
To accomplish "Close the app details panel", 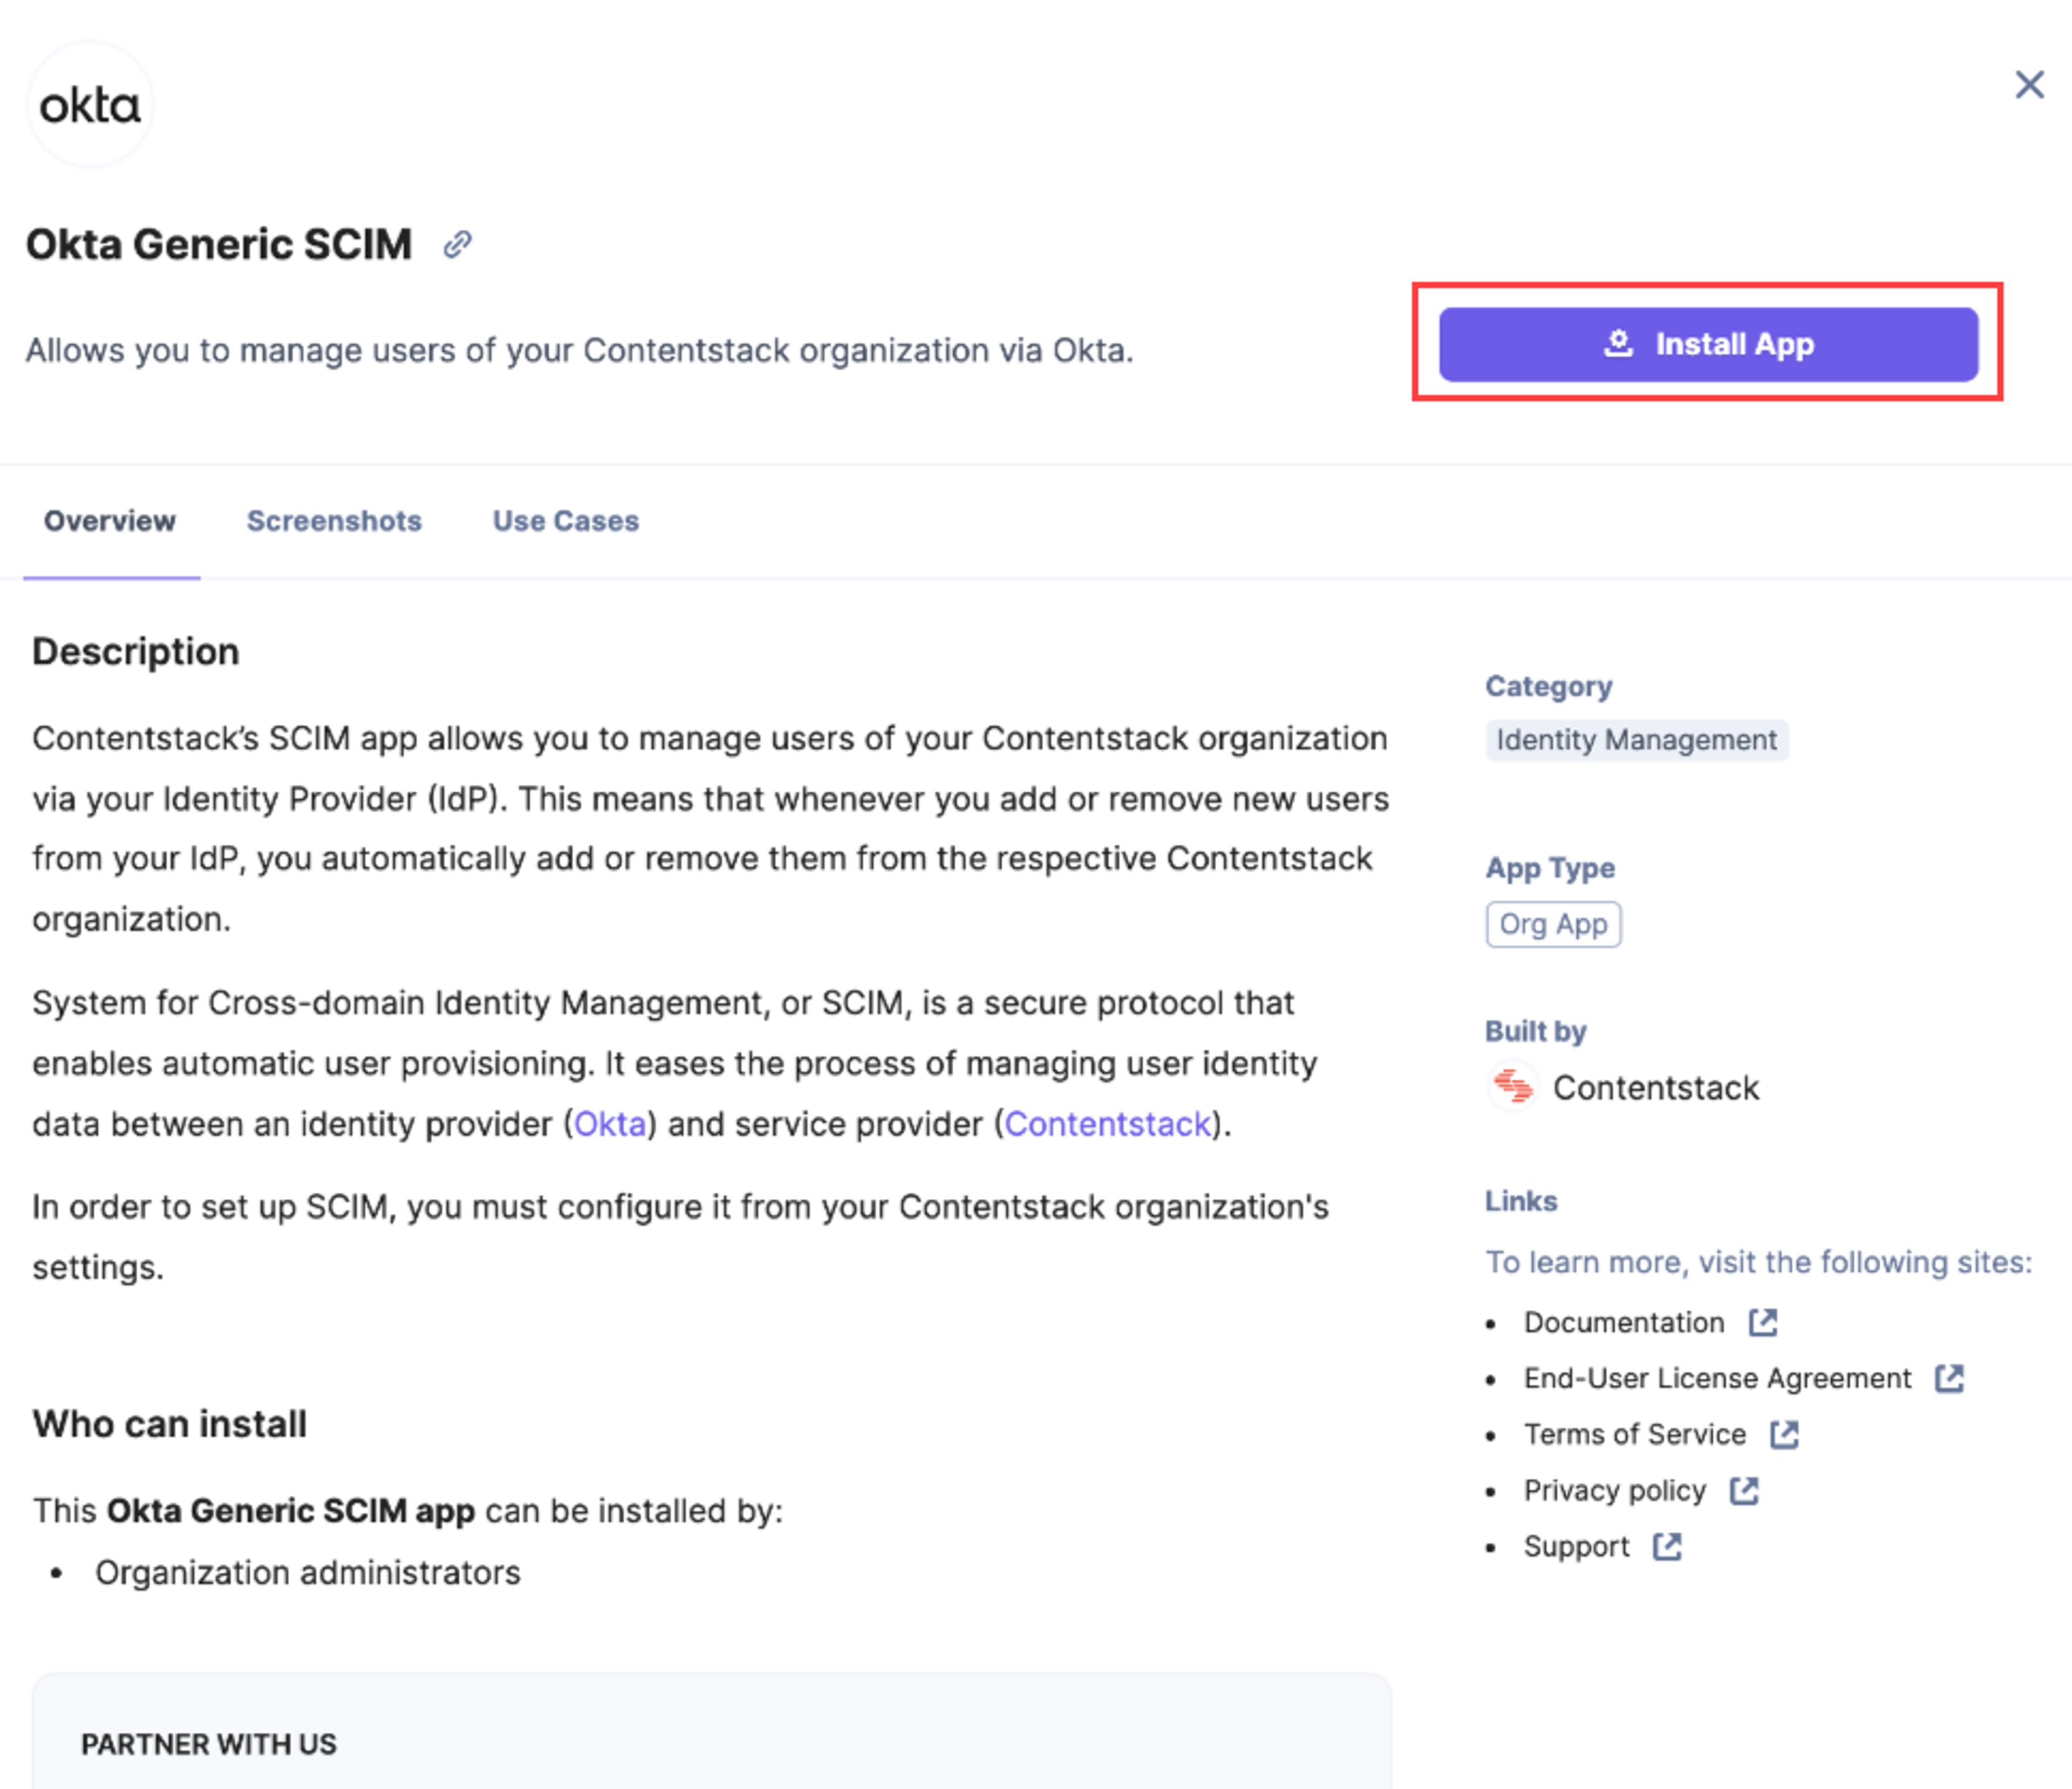I will [x=2029, y=85].
